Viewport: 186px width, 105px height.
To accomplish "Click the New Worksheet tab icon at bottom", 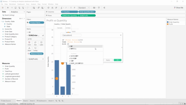I will click(56, 101).
